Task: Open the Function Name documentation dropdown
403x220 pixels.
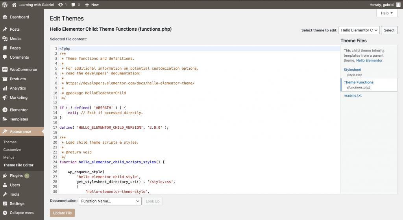Action: tap(110, 201)
